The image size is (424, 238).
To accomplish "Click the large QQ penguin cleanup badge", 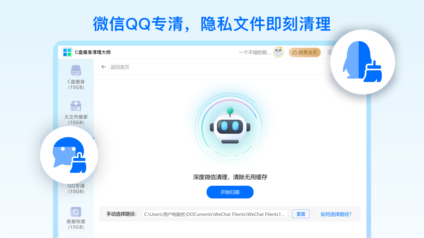I will coord(363,62).
